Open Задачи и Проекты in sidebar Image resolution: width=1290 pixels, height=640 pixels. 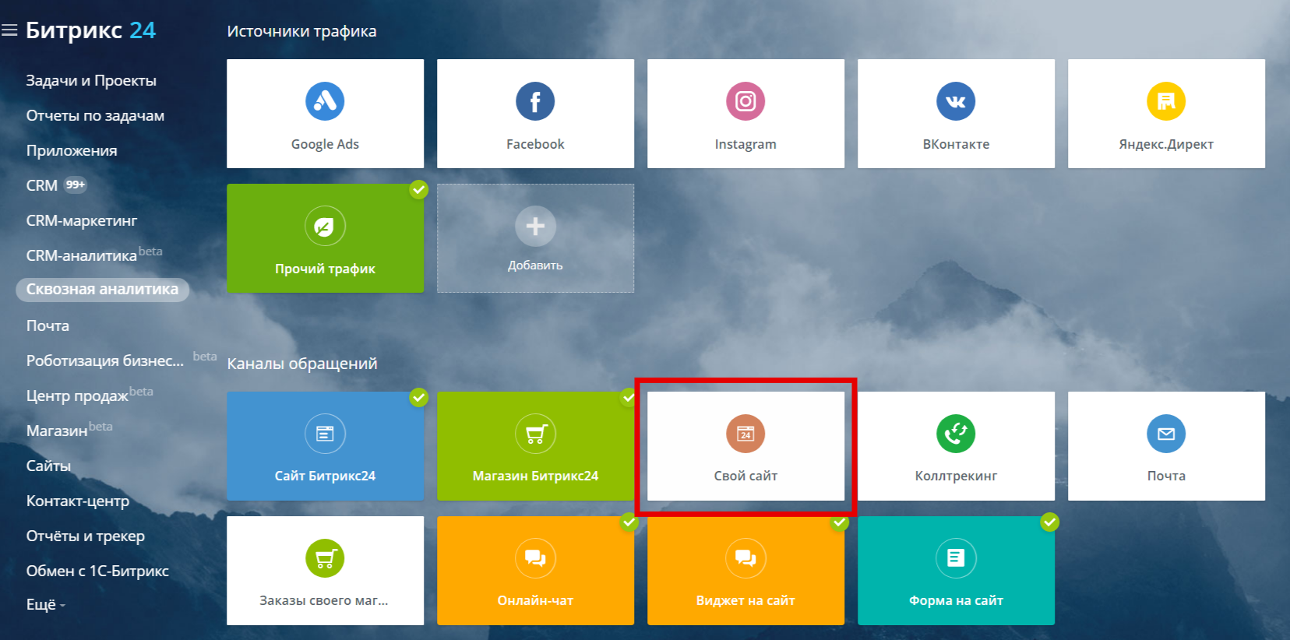point(91,81)
